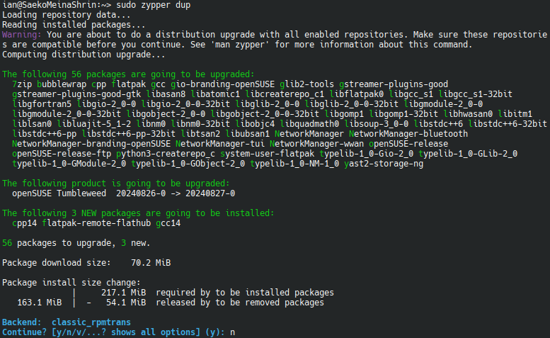
Task: Click the 'classic_rpmtrans' backend name
Action: coord(91,322)
